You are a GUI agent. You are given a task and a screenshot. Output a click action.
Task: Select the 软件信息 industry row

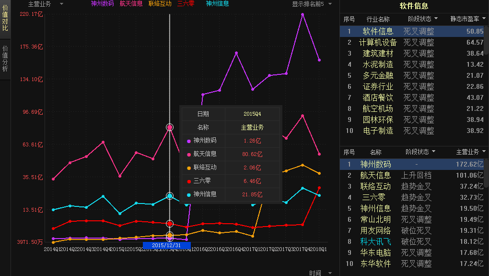click(x=413, y=31)
